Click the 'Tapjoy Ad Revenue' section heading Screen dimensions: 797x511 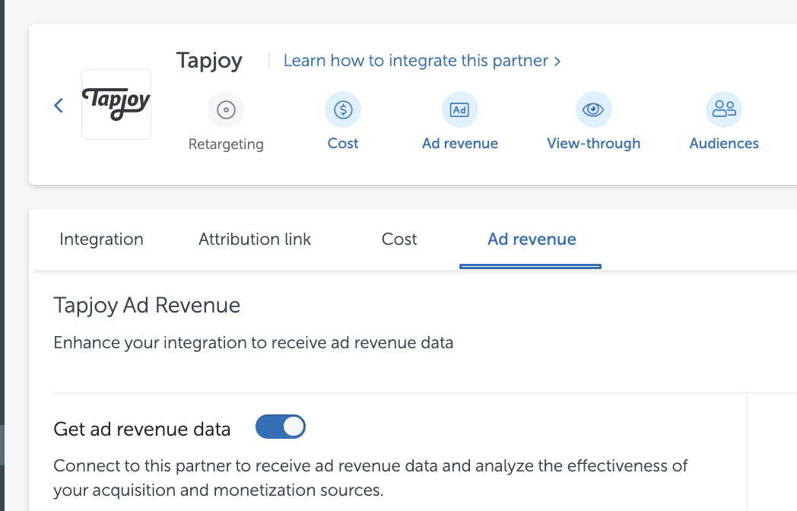147,306
